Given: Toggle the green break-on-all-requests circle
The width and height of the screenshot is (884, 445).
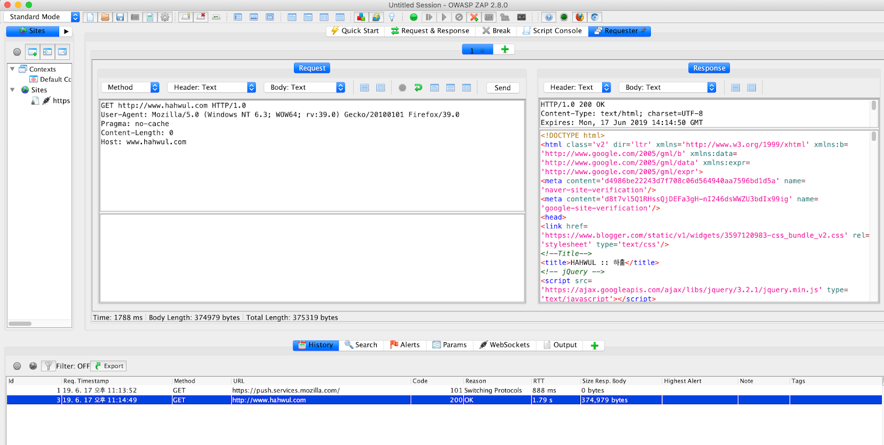Looking at the screenshot, I should pos(413,17).
